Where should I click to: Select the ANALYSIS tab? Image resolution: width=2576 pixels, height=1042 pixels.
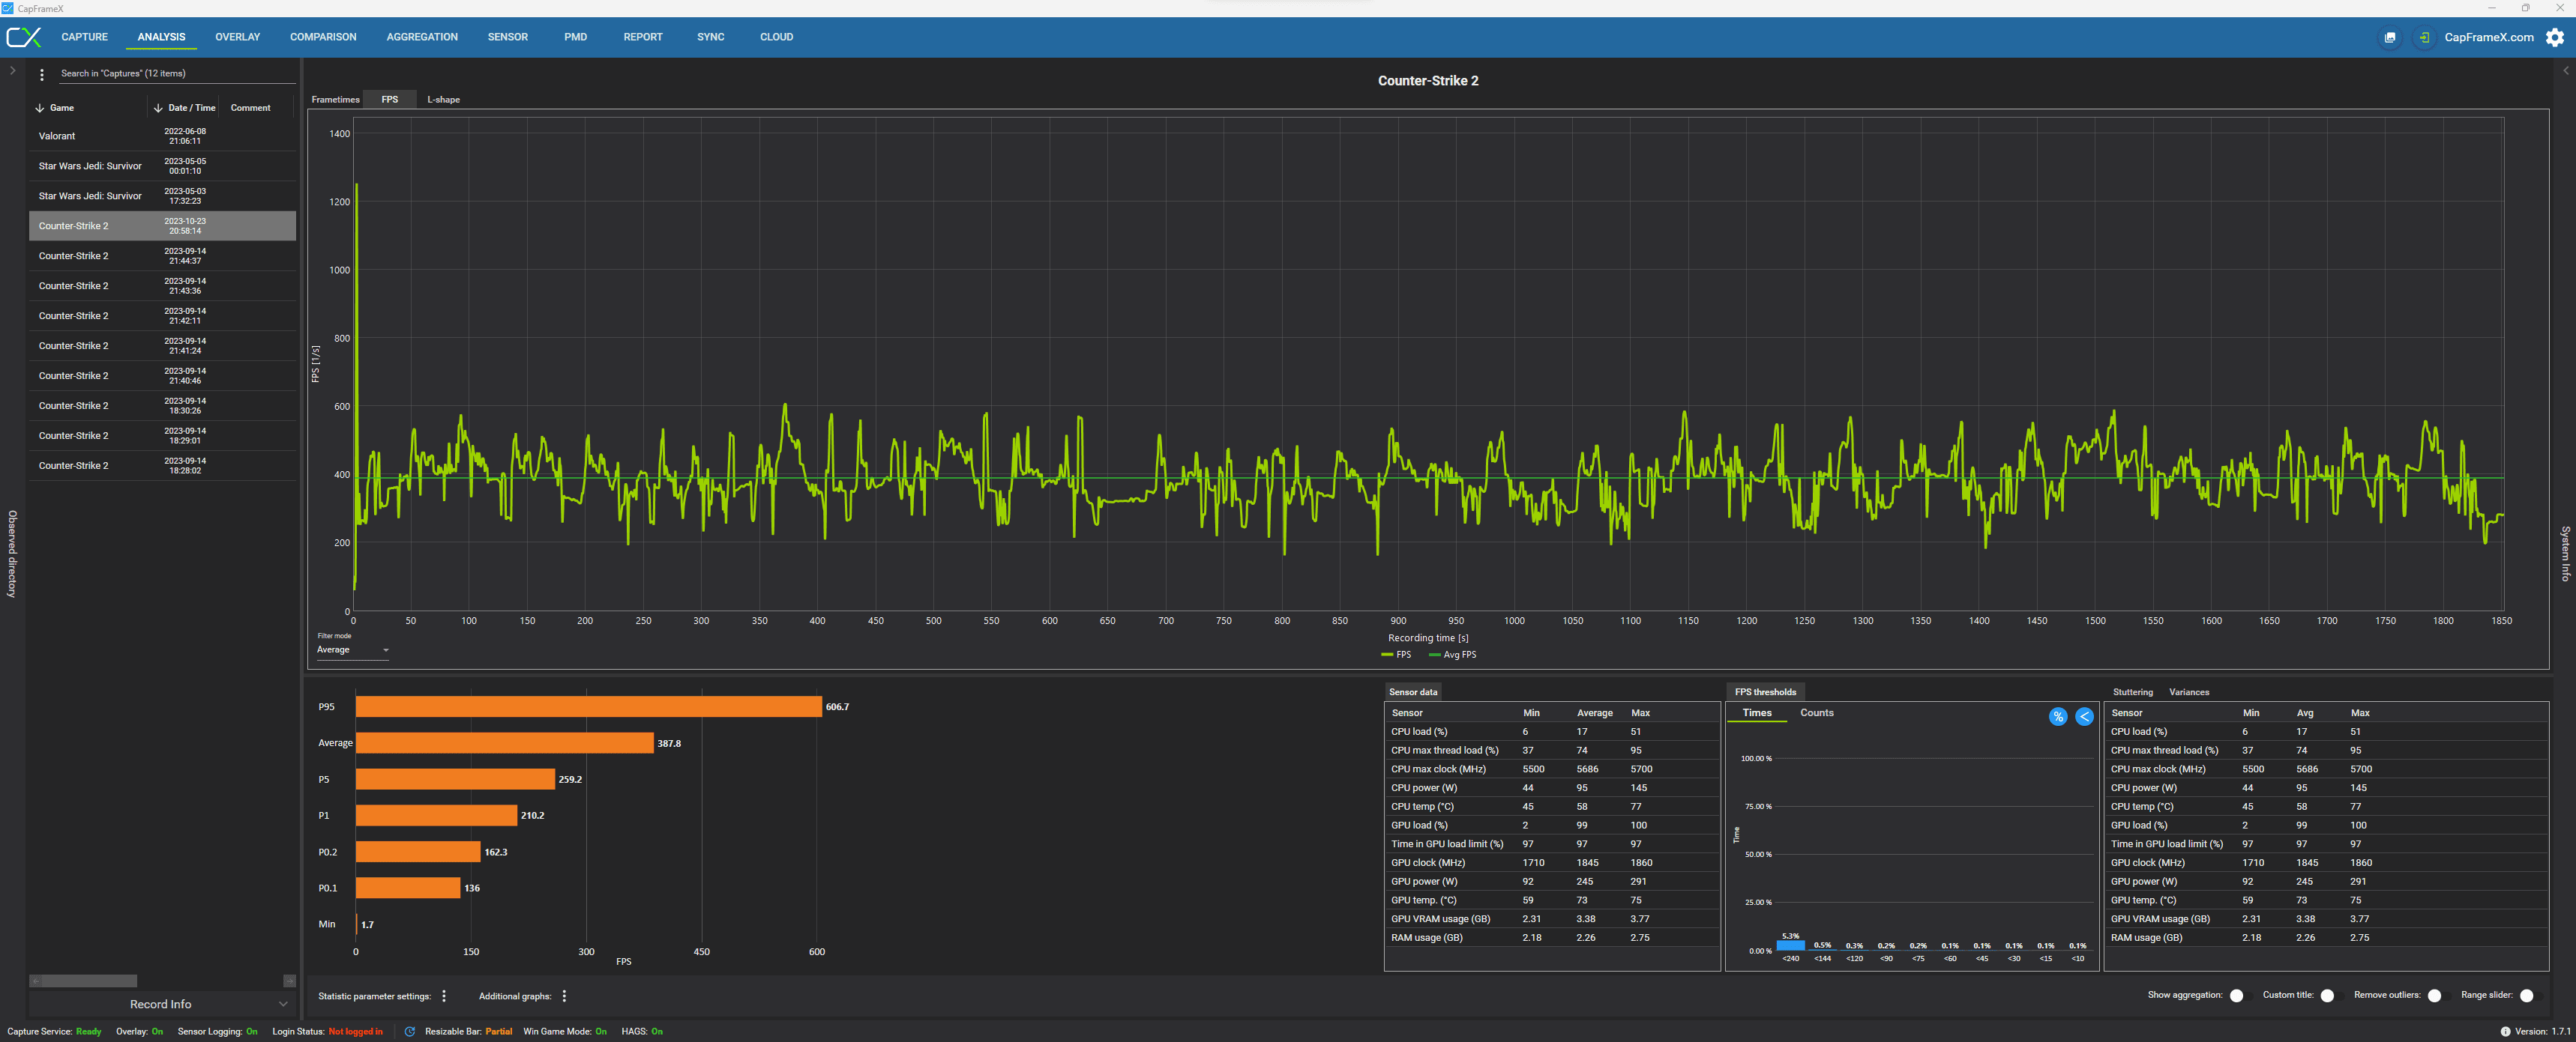pyautogui.click(x=161, y=37)
